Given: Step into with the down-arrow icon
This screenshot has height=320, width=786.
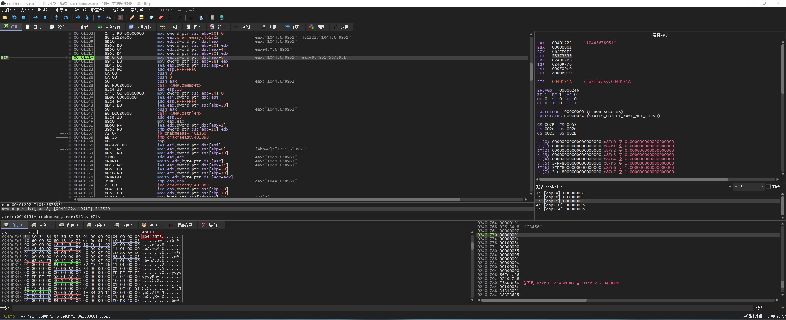Looking at the screenshot, I should click(x=56, y=18).
